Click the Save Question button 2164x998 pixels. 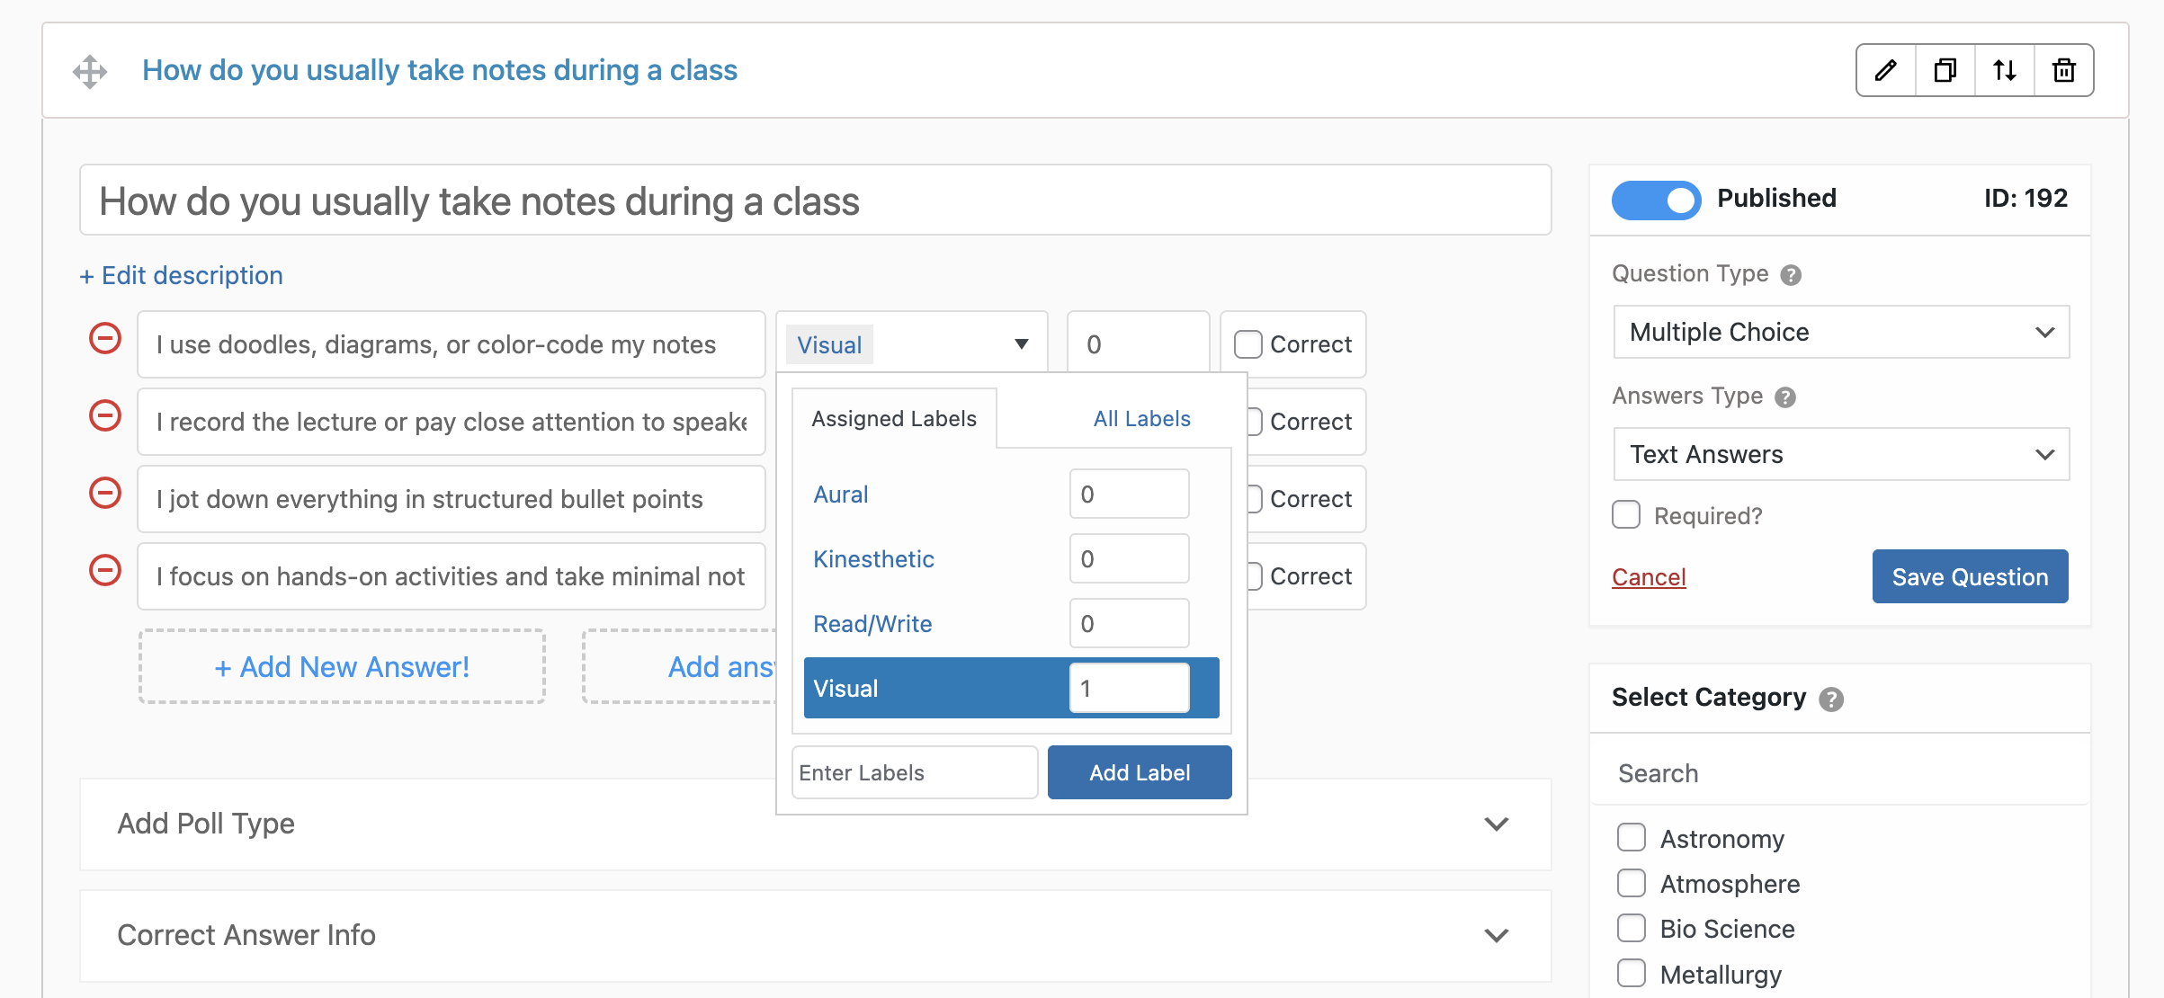click(1970, 576)
